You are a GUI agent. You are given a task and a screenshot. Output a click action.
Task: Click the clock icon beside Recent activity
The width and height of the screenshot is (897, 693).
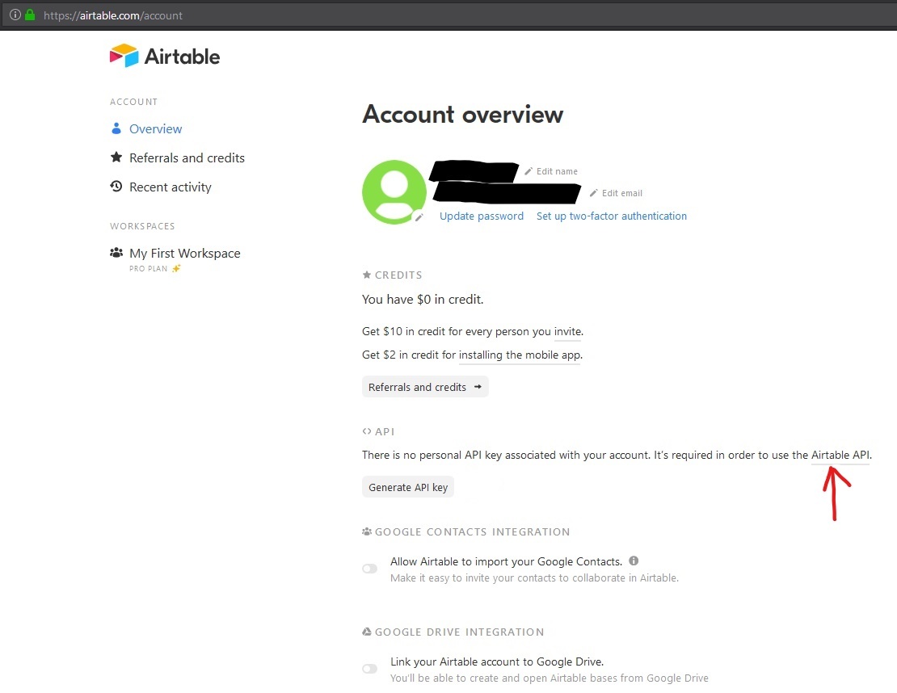(x=116, y=187)
